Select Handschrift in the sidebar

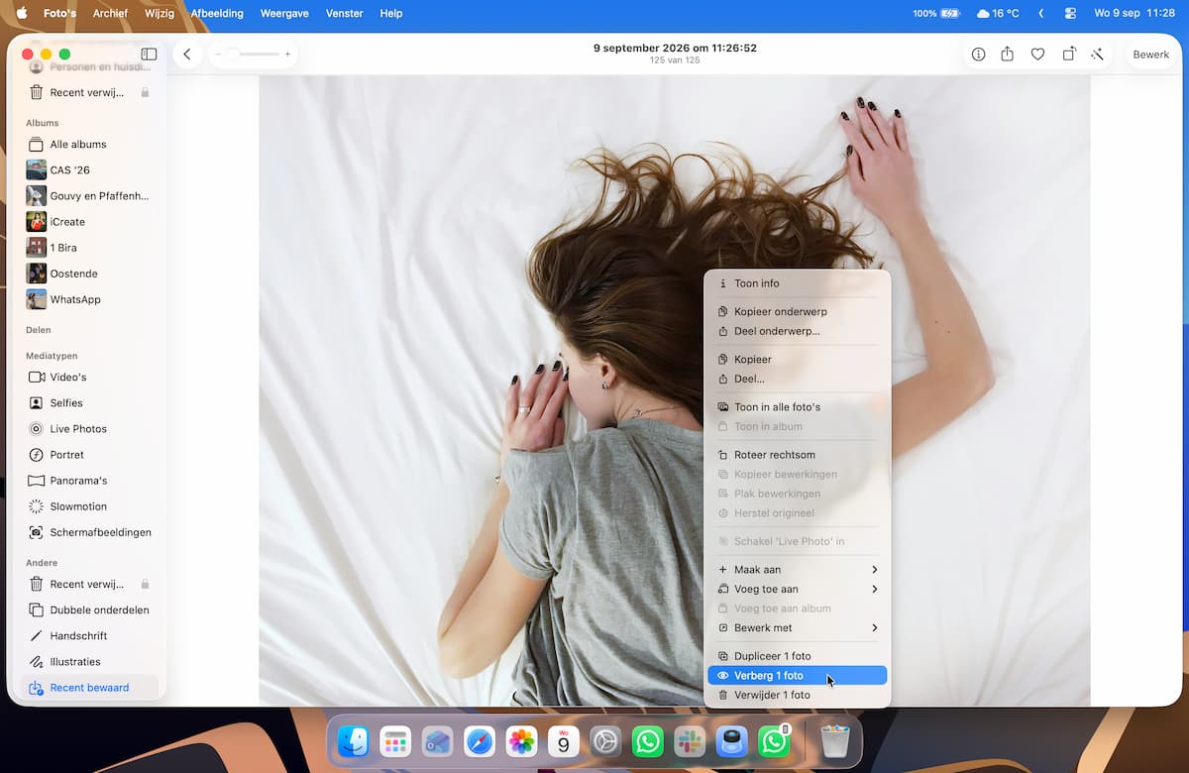click(x=89, y=636)
